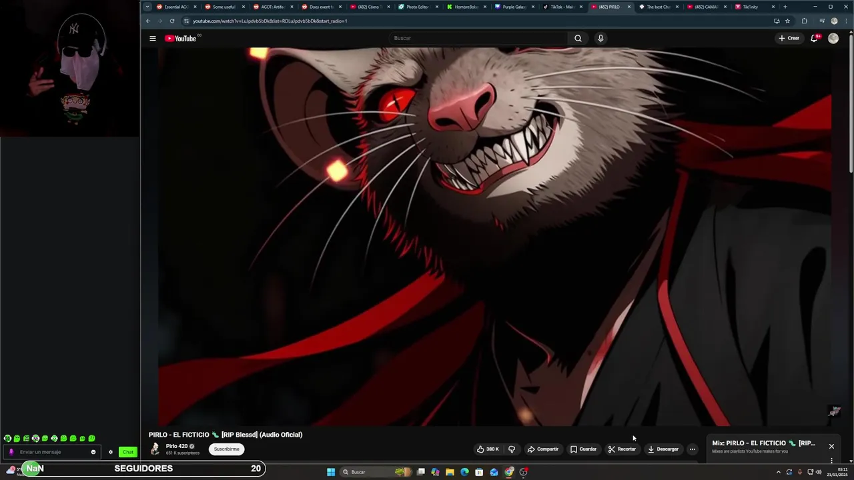Image resolution: width=854 pixels, height=480 pixels.
Task: Open Pirlo 420 channel avatar
Action: [x=155, y=449]
